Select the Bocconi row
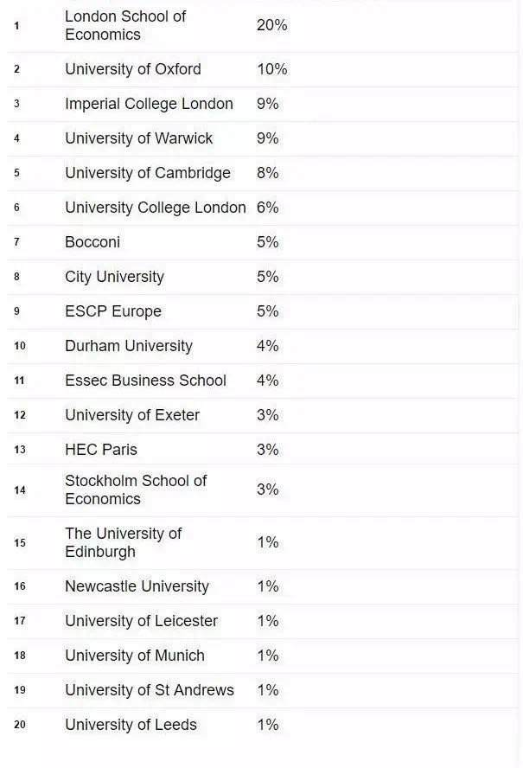This screenshot has height=768, width=523. pos(263,242)
